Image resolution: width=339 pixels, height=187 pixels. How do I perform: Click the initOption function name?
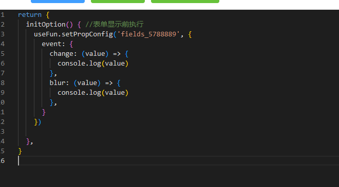46,25
